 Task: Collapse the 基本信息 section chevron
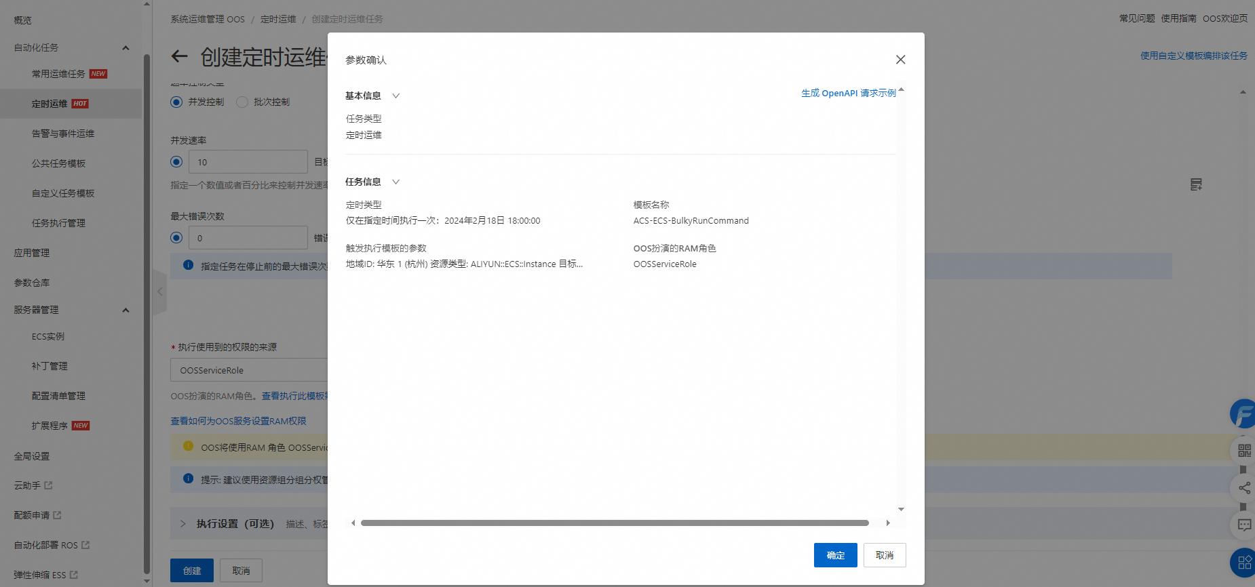(x=396, y=96)
